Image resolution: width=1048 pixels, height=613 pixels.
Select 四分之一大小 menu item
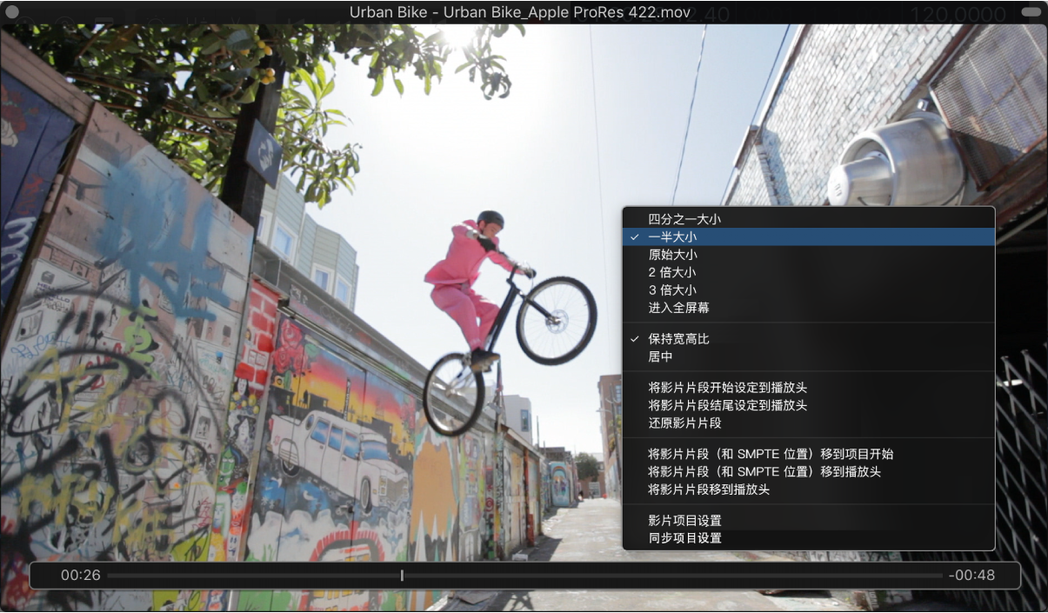click(809, 219)
